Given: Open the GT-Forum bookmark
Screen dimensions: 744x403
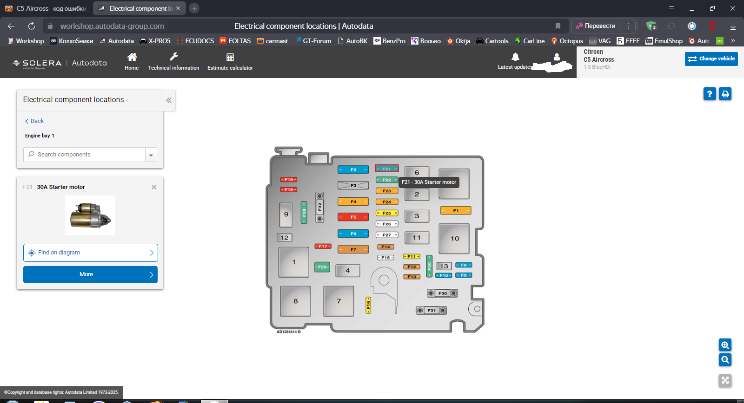Looking at the screenshot, I should tap(313, 41).
